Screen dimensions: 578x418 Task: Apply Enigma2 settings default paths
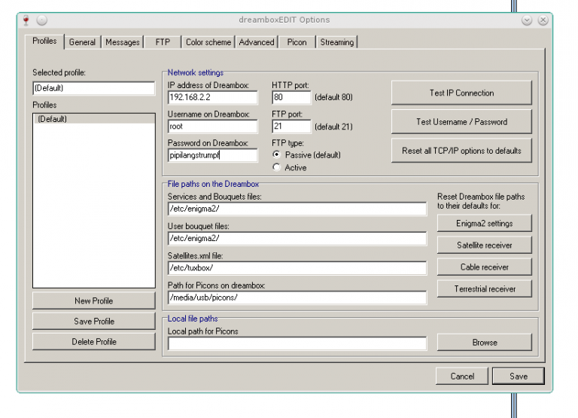point(484,224)
